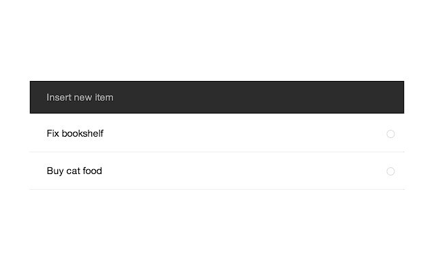Select the Fix bookshelf item text
This screenshot has width=436, height=272.
[75, 134]
